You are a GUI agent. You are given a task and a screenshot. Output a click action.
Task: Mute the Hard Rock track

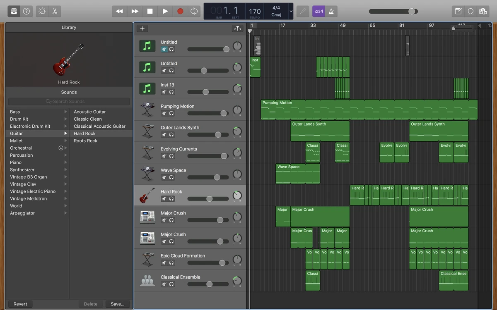tap(164, 199)
